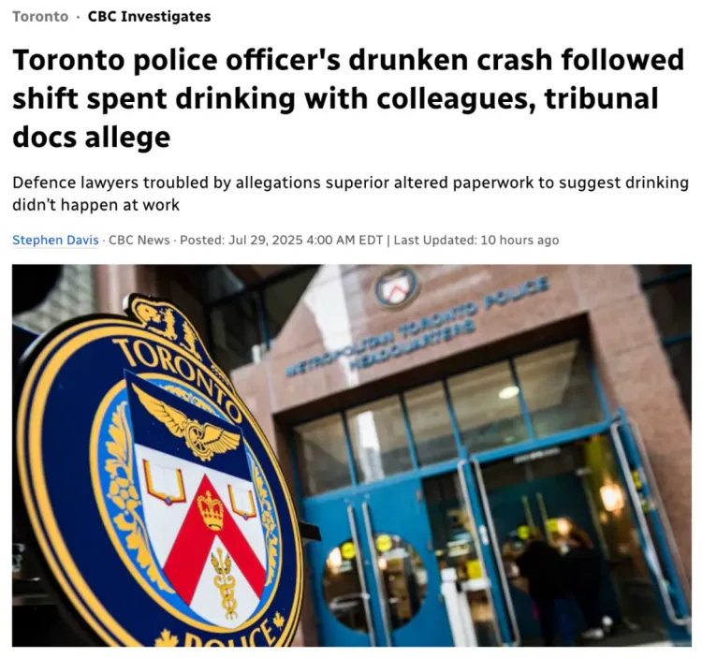Open the Toronto section breadcrumb link
Image resolution: width=702 pixels, height=658 pixels.
click(x=40, y=17)
